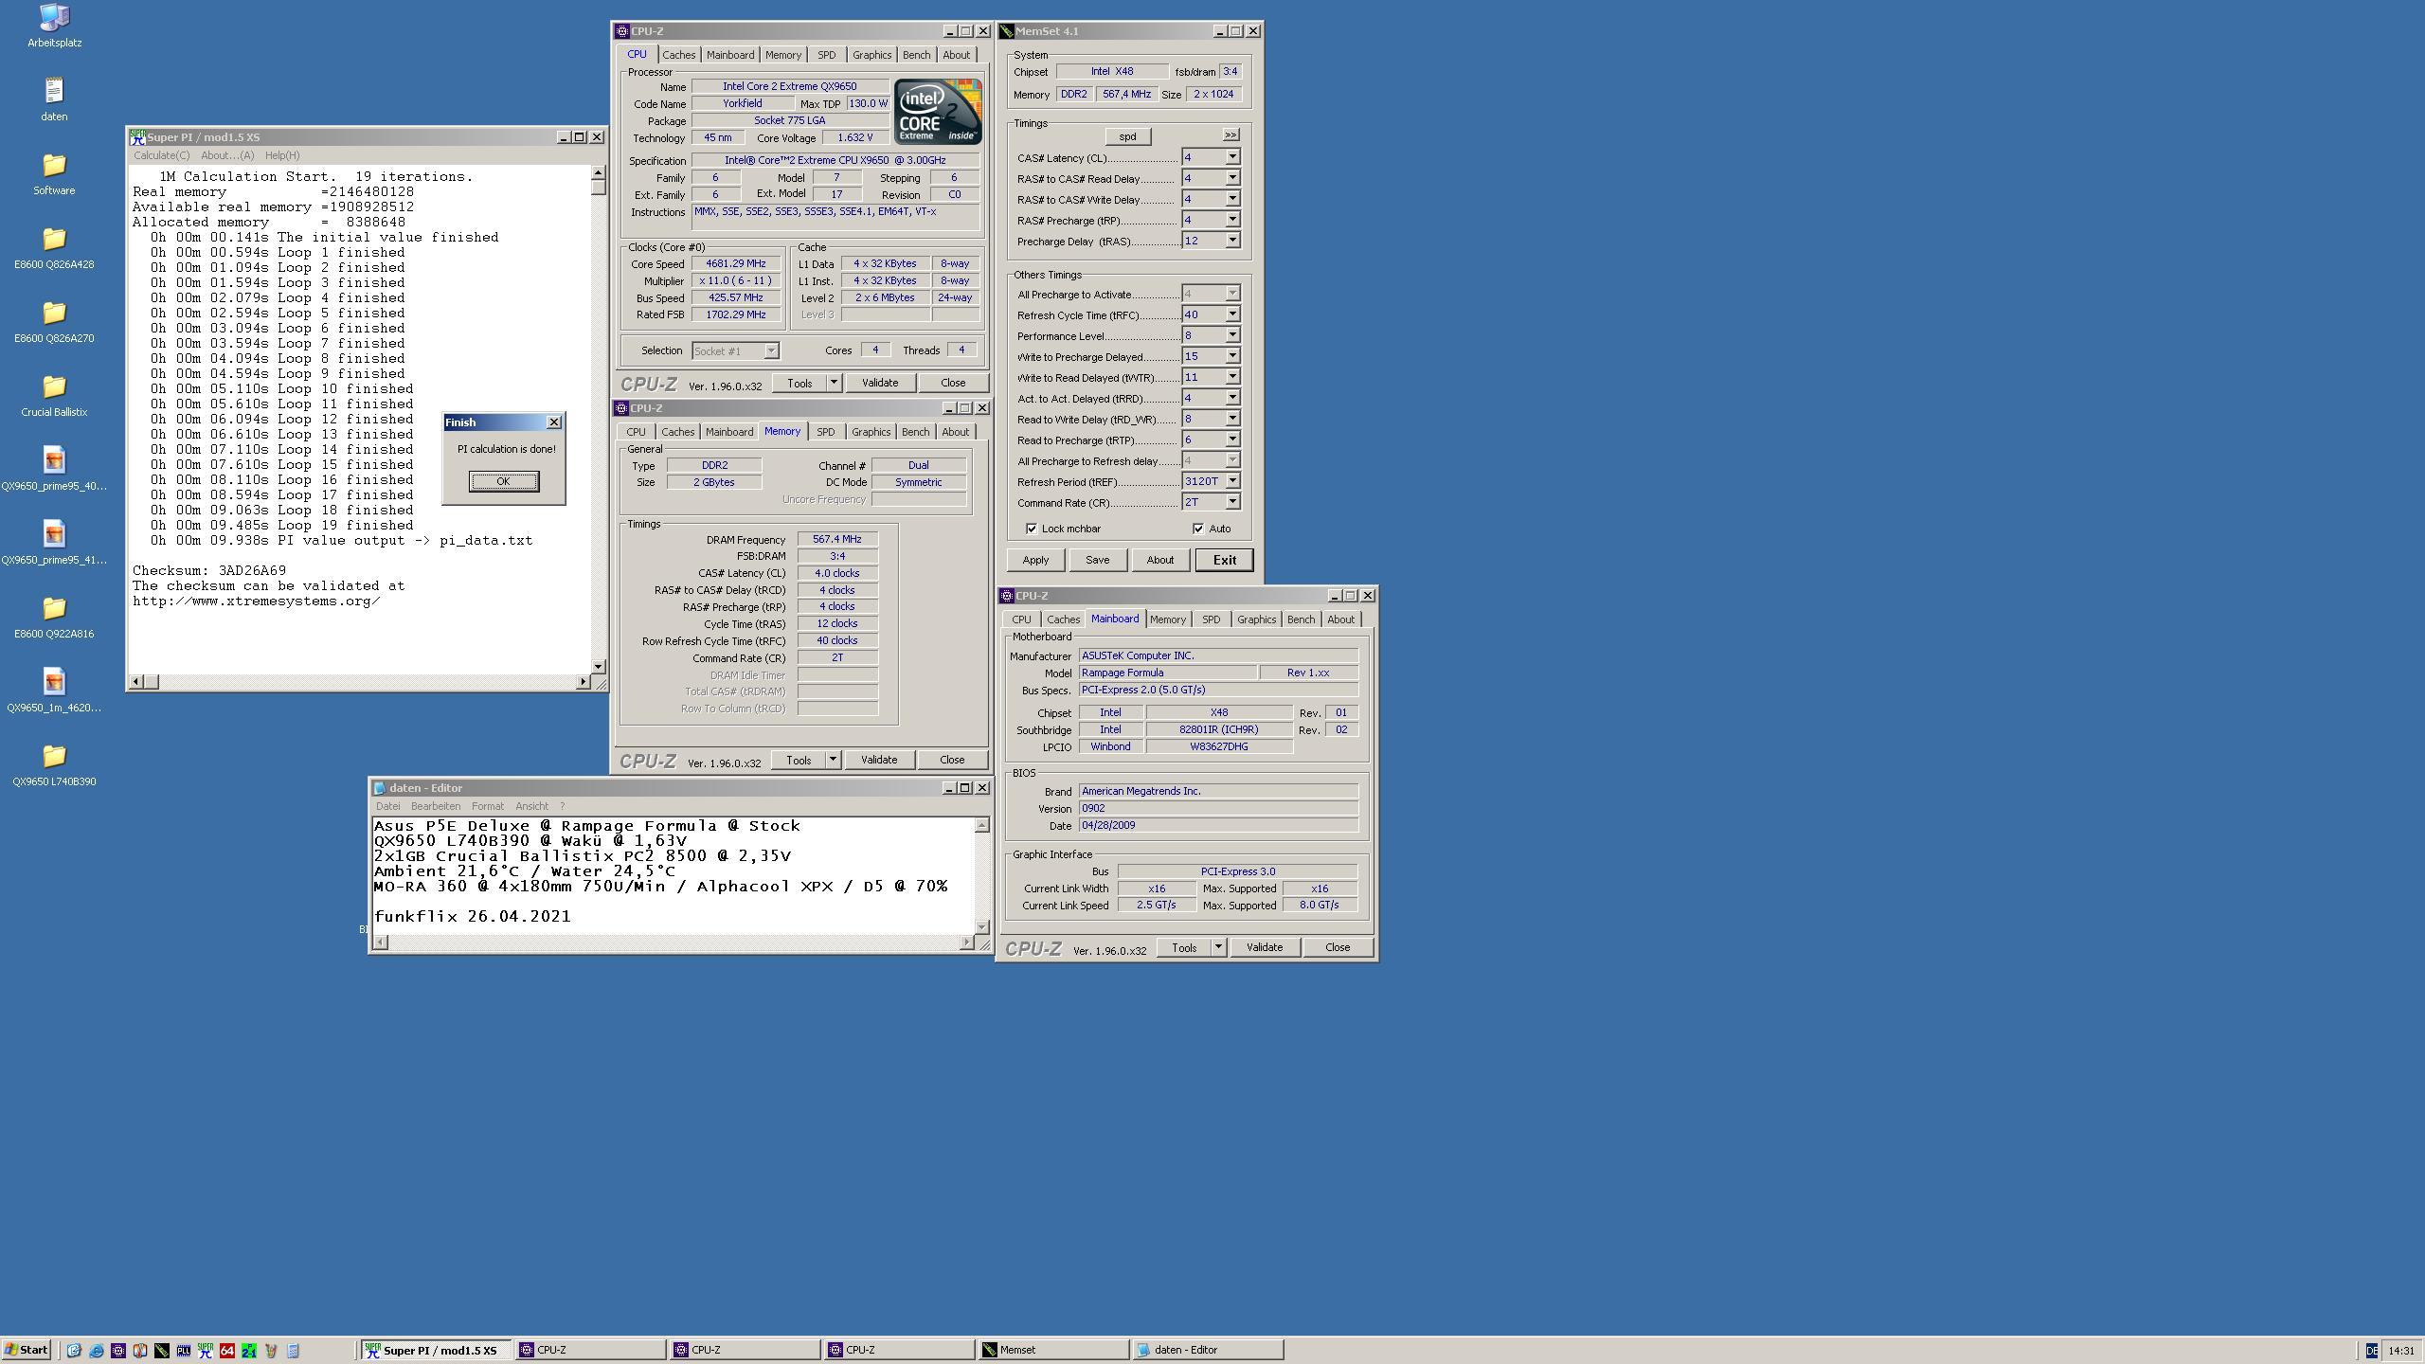
Task: Click the Start button
Action: point(27,1351)
